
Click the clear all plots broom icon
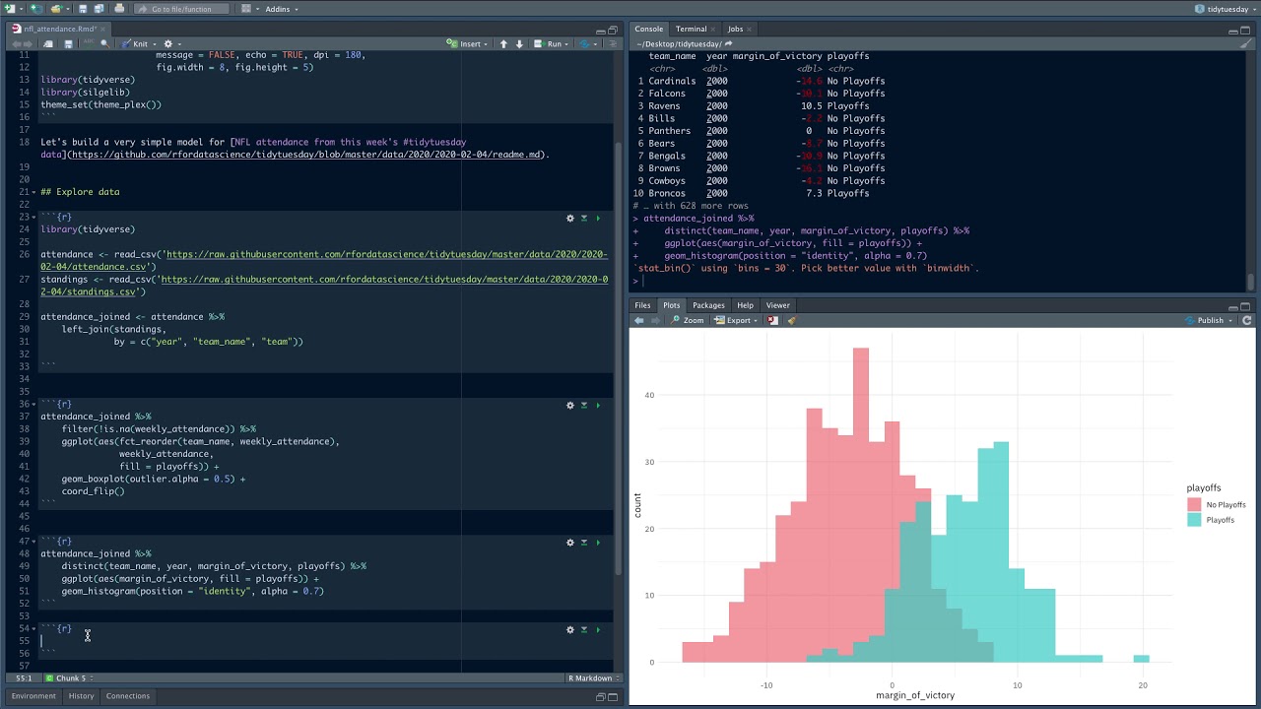tap(791, 320)
